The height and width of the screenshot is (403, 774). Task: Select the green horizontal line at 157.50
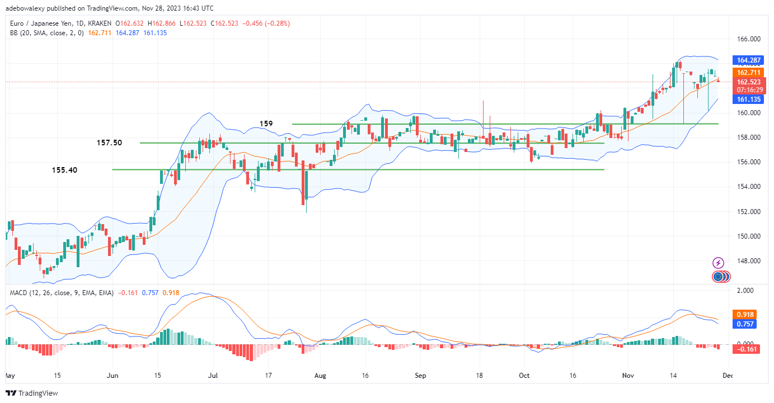(x=372, y=143)
